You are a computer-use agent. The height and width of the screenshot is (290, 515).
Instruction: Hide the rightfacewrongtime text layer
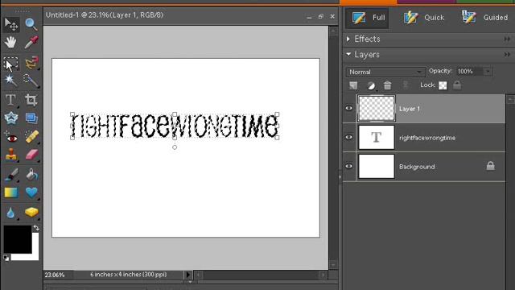coord(348,137)
